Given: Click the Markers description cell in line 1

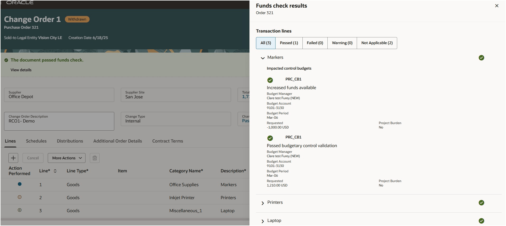Looking at the screenshot, I should tap(229, 185).
